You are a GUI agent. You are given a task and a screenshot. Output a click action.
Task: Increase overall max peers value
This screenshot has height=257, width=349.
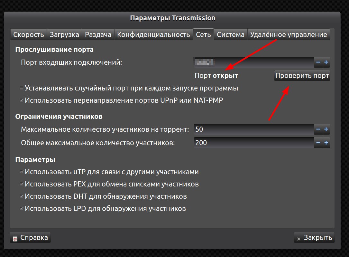coord(326,143)
